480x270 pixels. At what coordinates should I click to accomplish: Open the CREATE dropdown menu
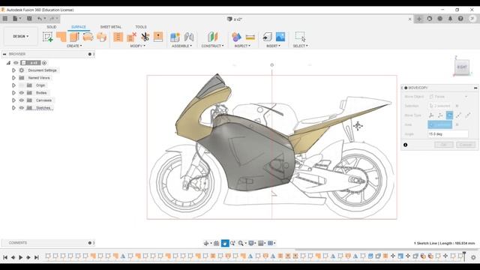tap(74, 46)
